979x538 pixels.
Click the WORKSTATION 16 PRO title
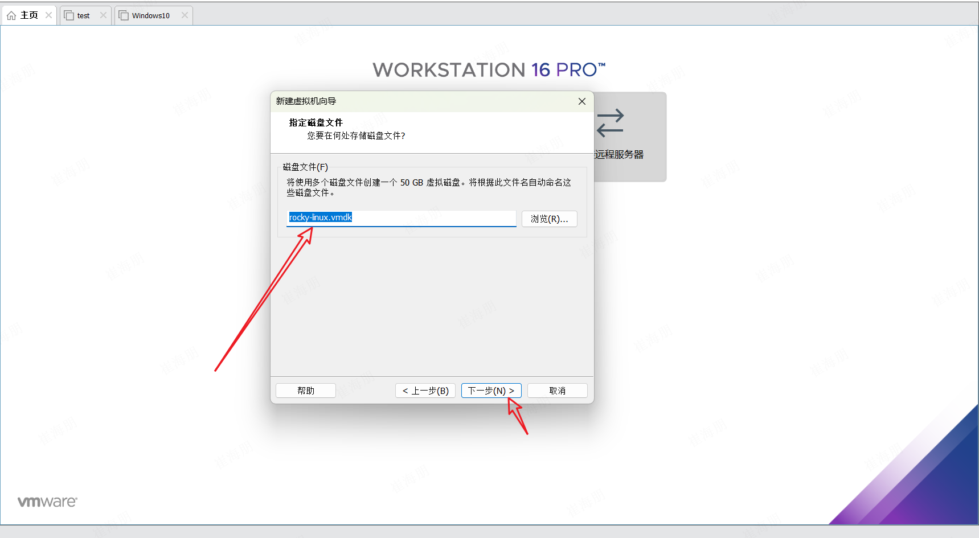tap(489, 70)
